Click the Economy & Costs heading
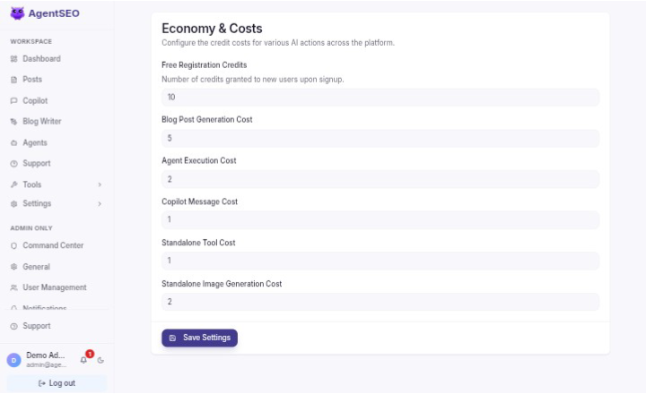 212,29
